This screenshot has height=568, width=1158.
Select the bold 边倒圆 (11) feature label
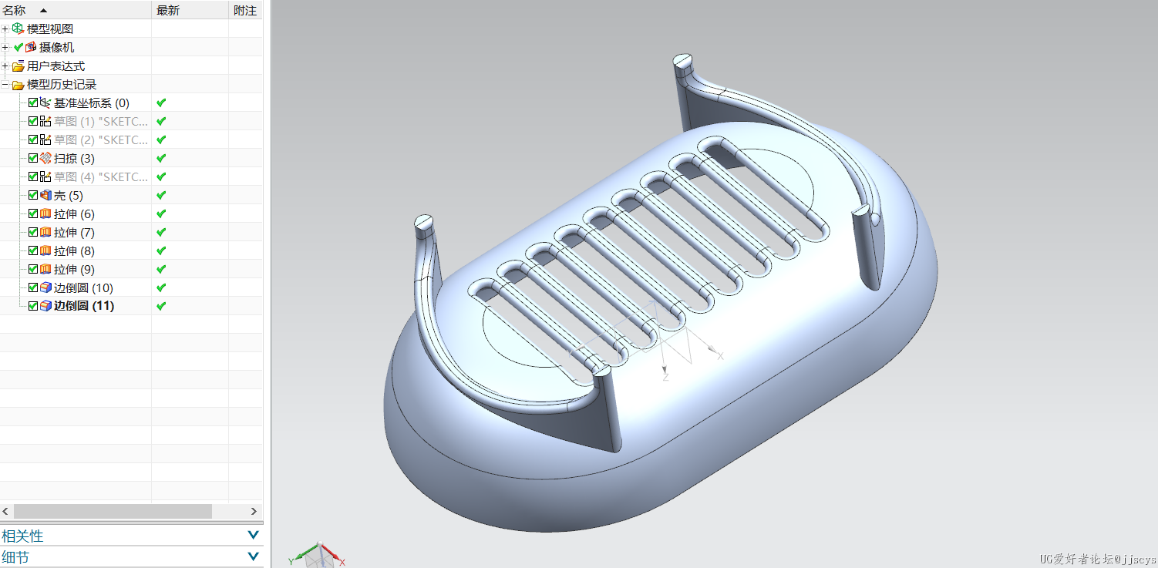(x=84, y=306)
